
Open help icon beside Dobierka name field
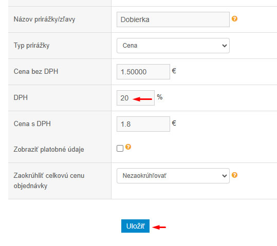pyautogui.click(x=234, y=18)
